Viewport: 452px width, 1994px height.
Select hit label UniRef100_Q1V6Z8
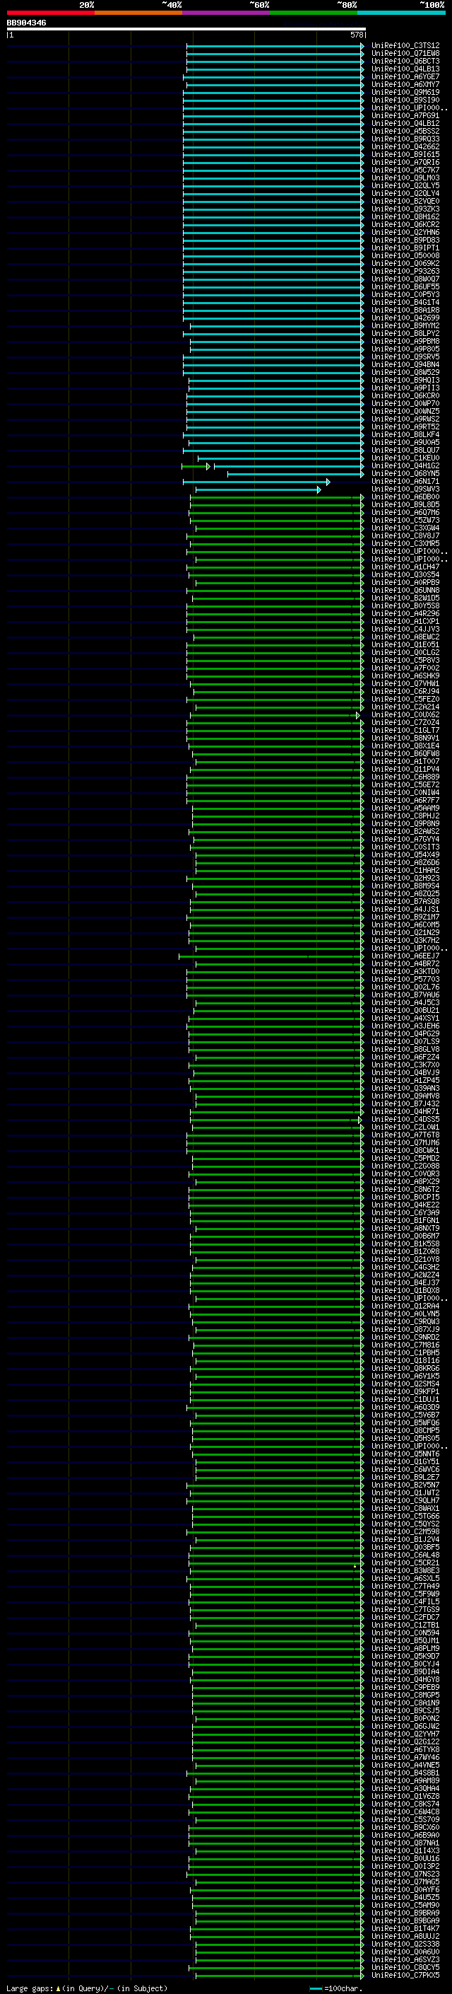point(405,1796)
